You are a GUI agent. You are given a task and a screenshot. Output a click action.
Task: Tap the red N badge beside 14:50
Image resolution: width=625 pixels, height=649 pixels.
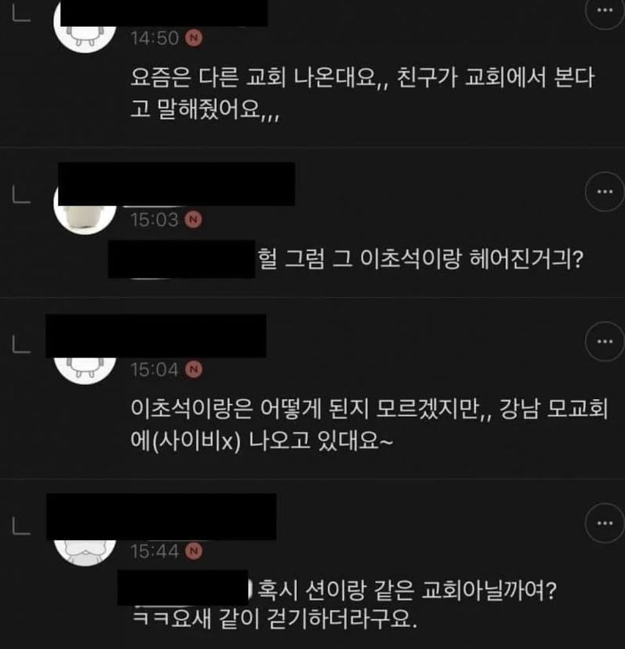click(x=194, y=38)
